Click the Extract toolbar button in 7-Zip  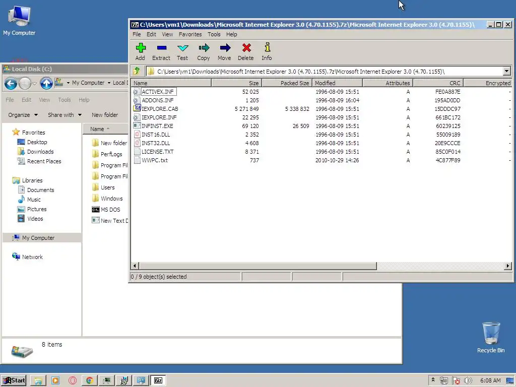coord(161,52)
